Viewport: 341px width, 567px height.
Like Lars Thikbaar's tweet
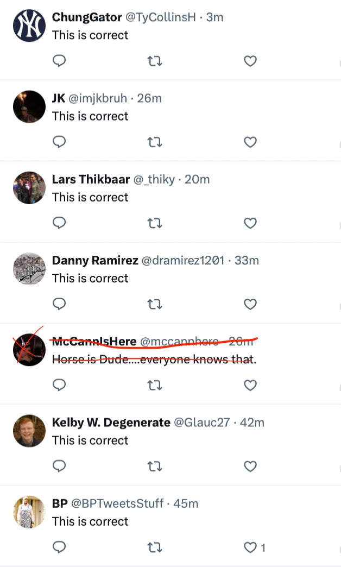click(250, 223)
